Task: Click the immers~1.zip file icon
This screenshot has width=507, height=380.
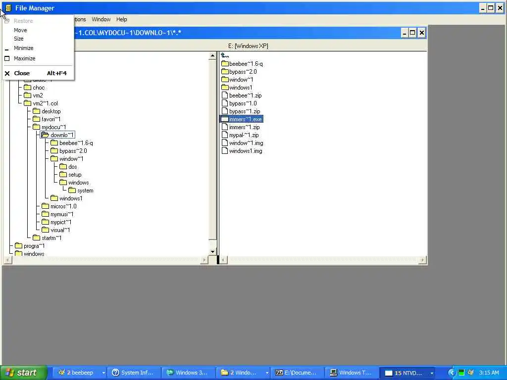Action: point(225,127)
